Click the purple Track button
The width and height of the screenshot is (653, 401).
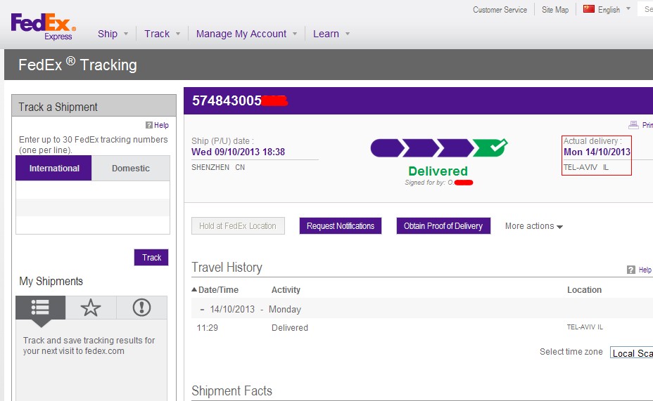coord(151,257)
